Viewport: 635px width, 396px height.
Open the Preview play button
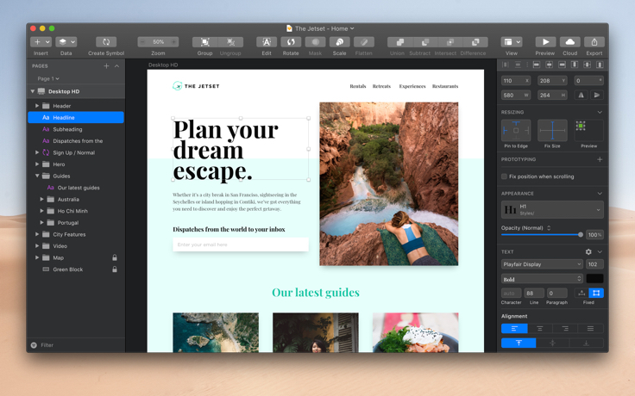[545, 42]
